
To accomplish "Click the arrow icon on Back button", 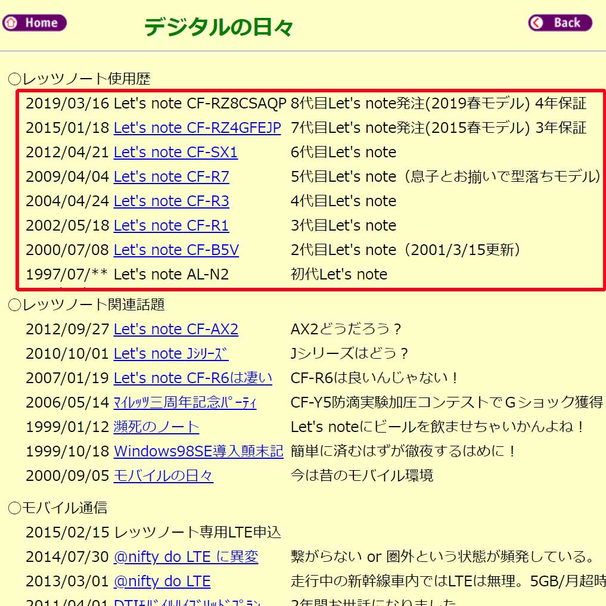I will click(x=536, y=23).
